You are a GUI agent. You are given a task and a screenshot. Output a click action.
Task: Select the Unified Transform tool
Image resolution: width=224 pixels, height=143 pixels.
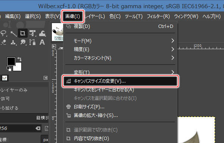point(32,33)
